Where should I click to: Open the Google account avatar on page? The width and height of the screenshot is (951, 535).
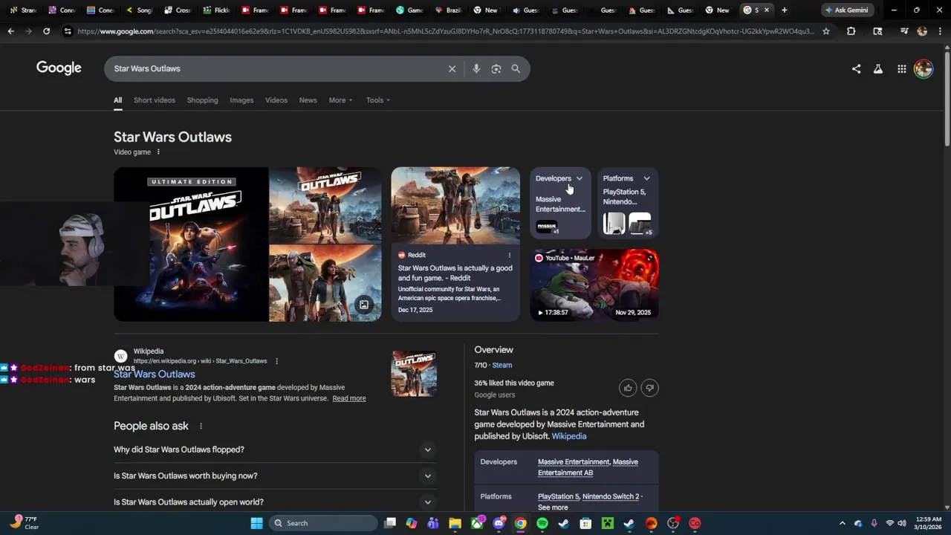point(924,68)
